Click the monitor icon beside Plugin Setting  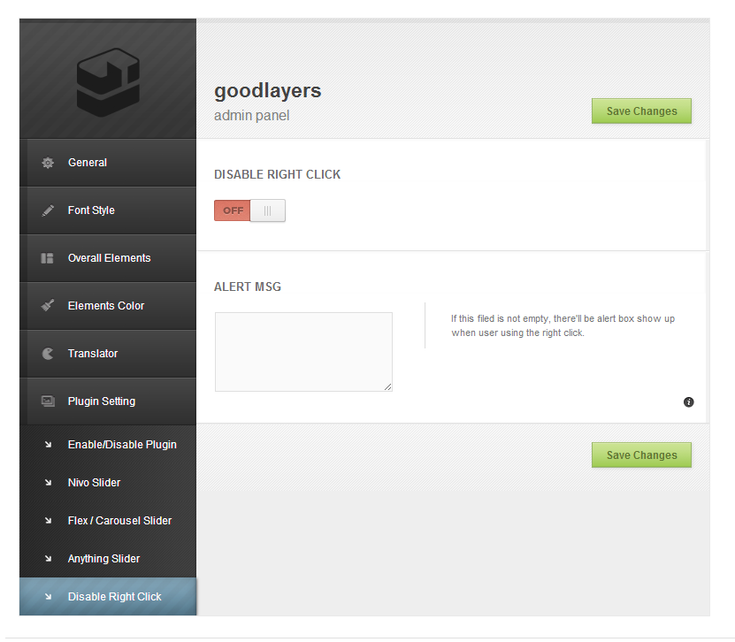pyautogui.click(x=48, y=401)
